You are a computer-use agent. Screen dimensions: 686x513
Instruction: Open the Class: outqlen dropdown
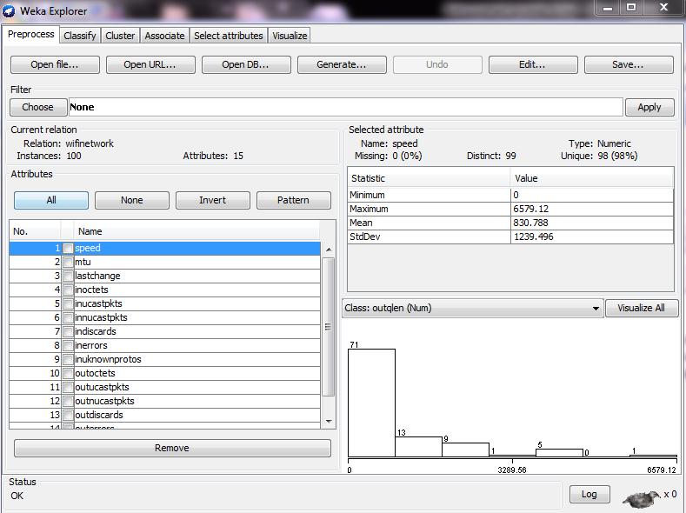pyautogui.click(x=472, y=308)
